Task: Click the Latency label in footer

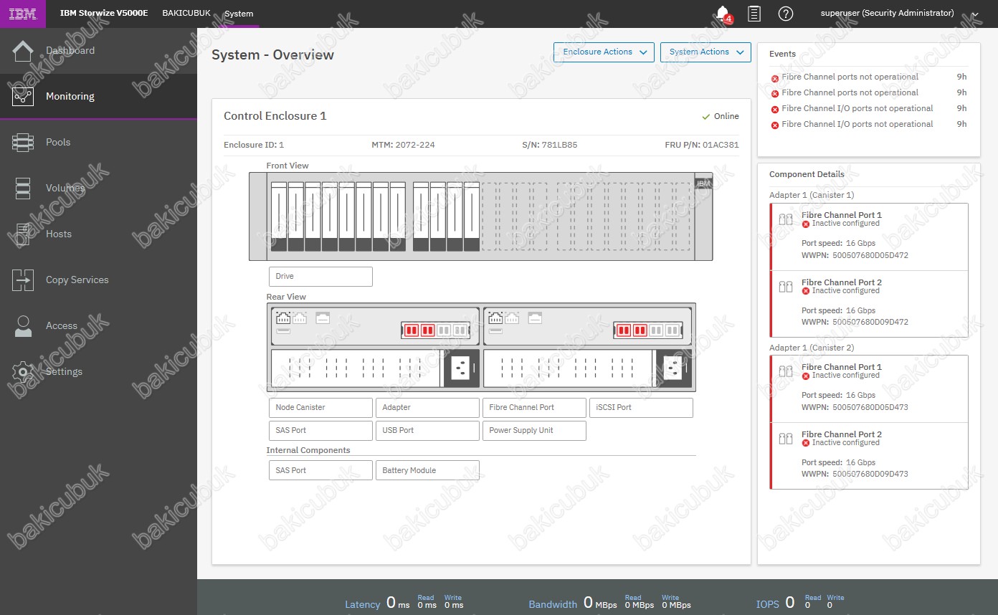Action: point(363,604)
